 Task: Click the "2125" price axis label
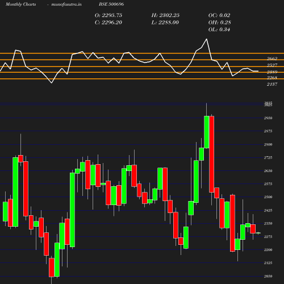click(x=268, y=263)
